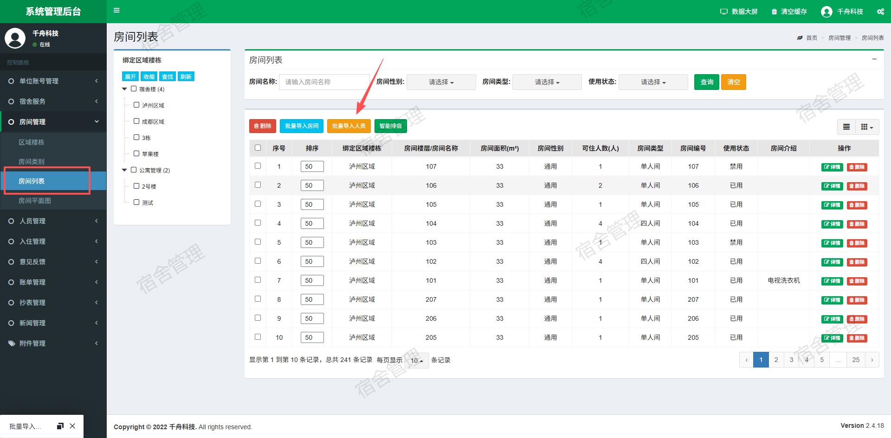Click the 收缩 tree collapse button
Viewport: 891px width, 438px height.
click(149, 76)
